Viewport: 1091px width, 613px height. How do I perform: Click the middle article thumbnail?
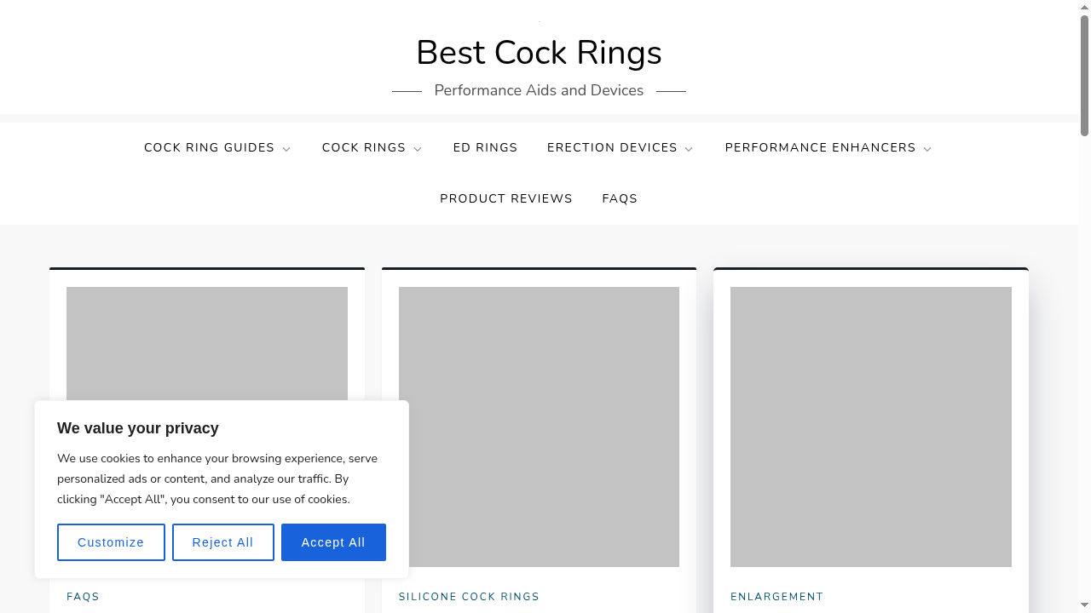[539, 426]
